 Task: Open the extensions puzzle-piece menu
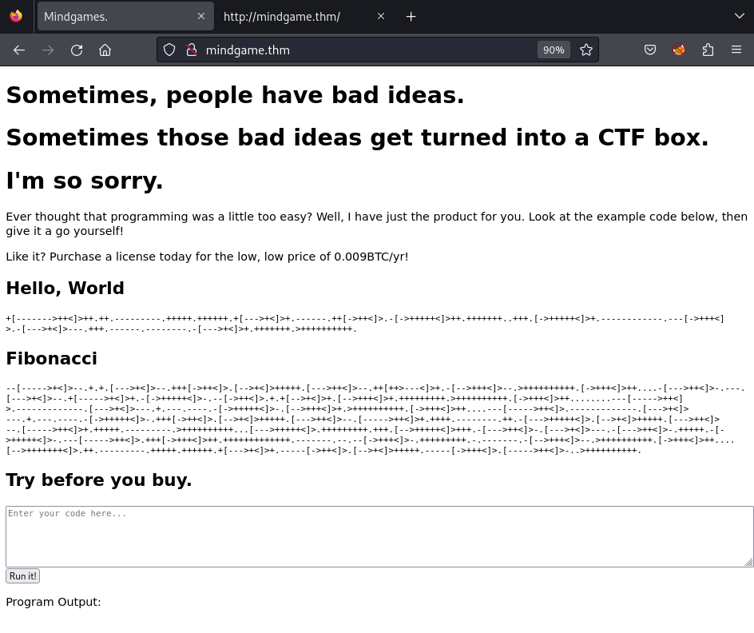[x=708, y=50]
